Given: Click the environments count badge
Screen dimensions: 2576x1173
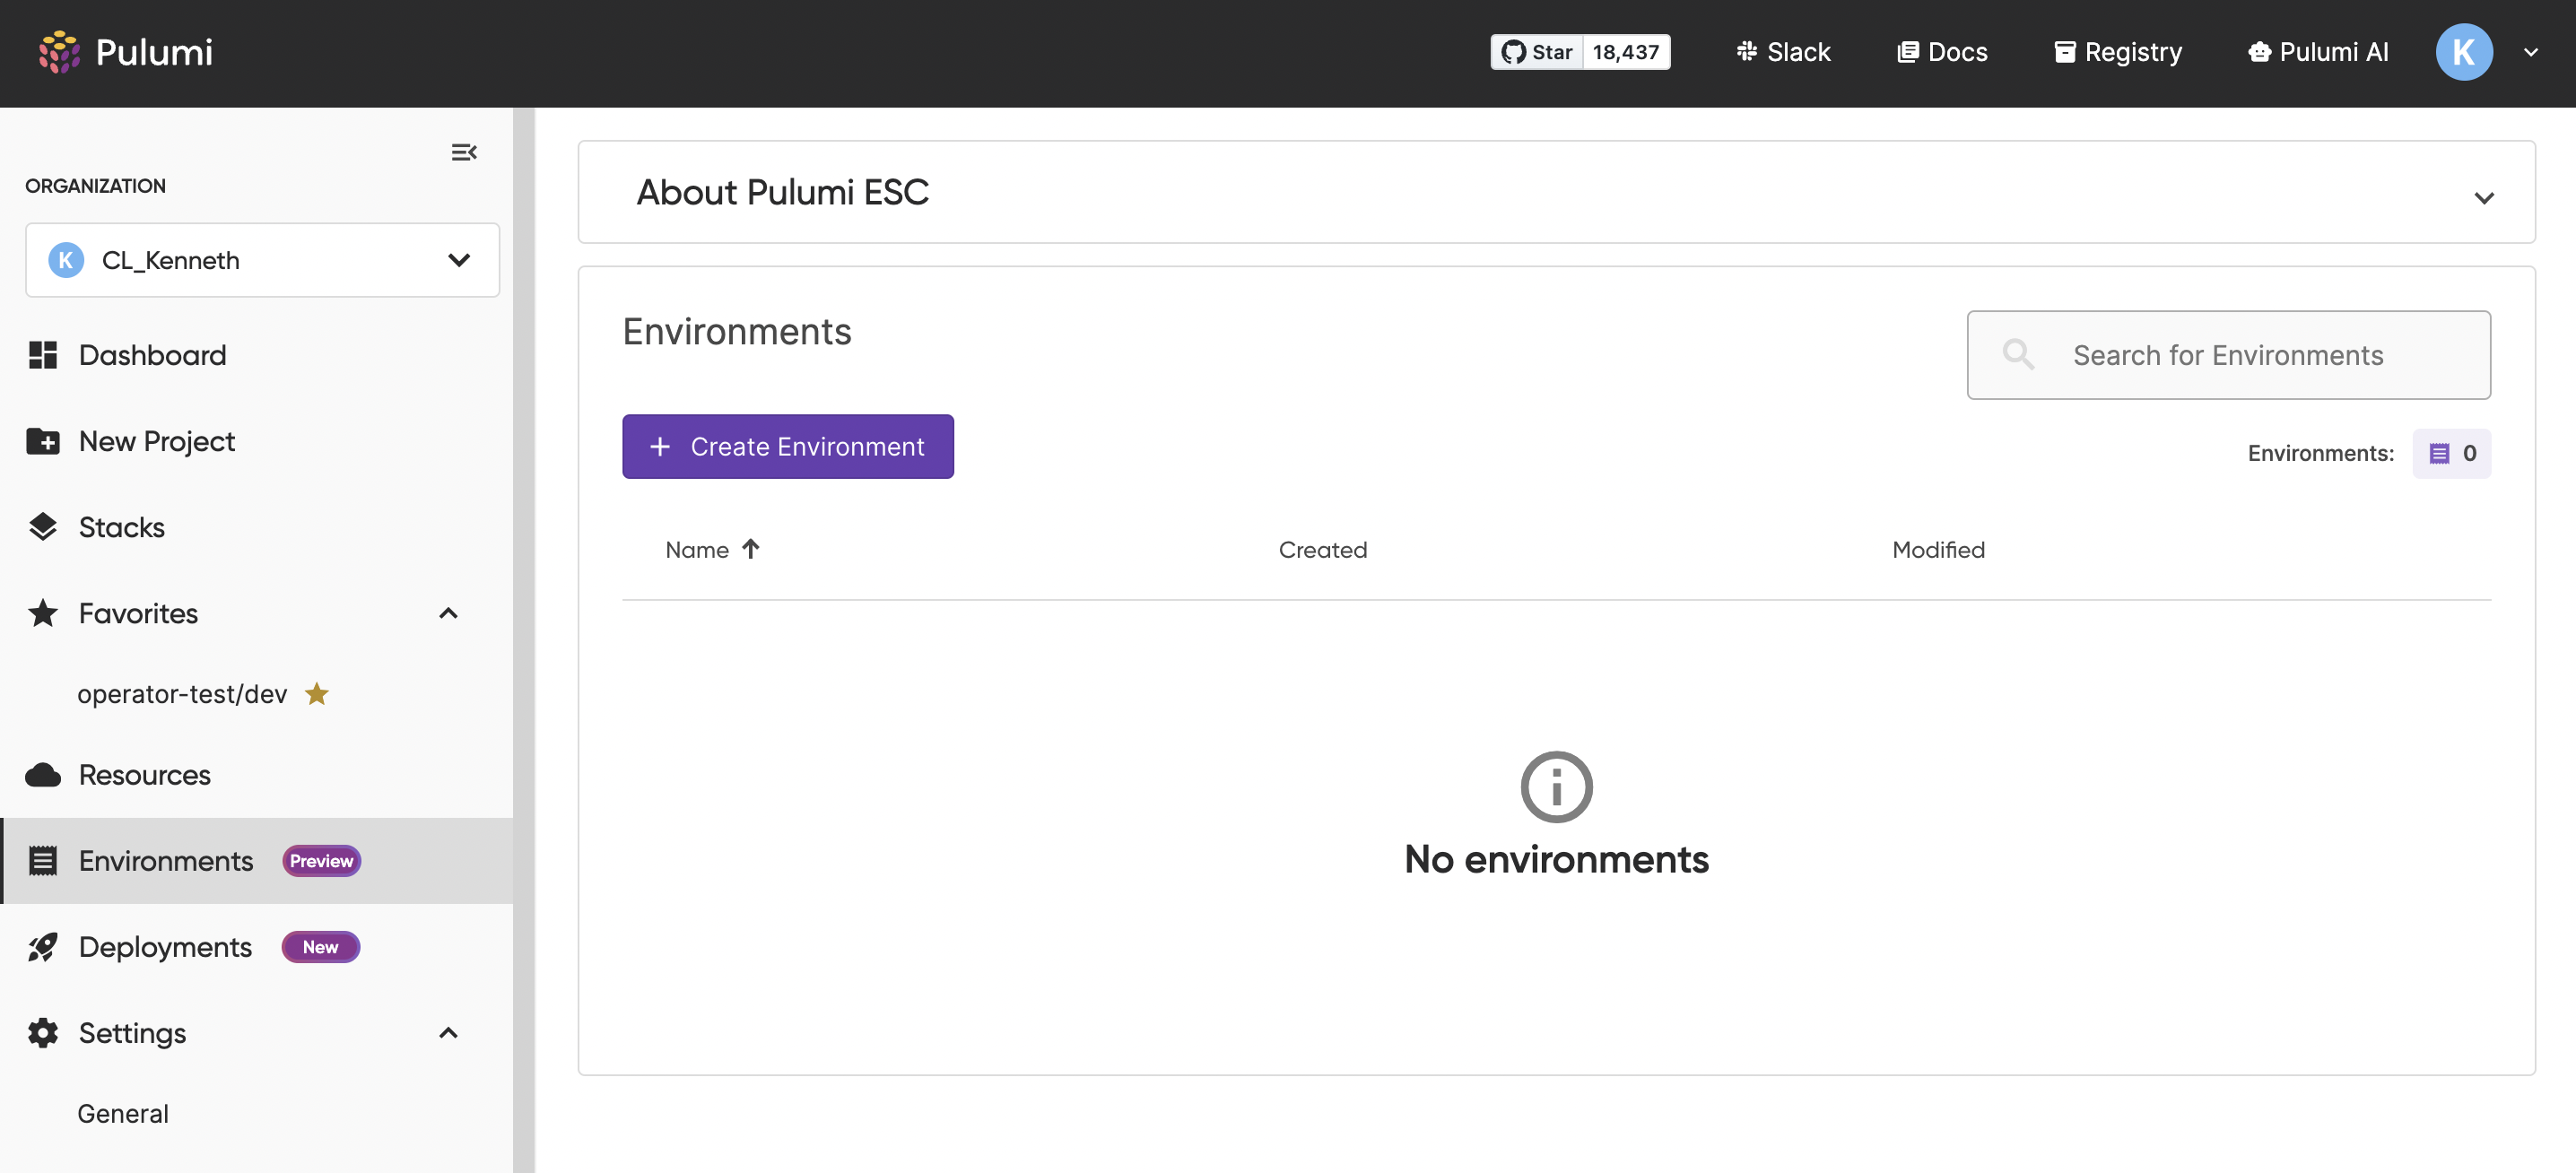Looking at the screenshot, I should click(2452, 453).
